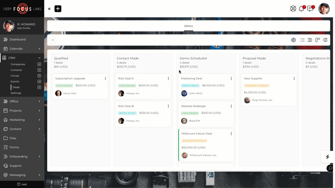The height and width of the screenshot is (188, 335).
Task: Open deals pipeline settings gear
Action: 293,40
